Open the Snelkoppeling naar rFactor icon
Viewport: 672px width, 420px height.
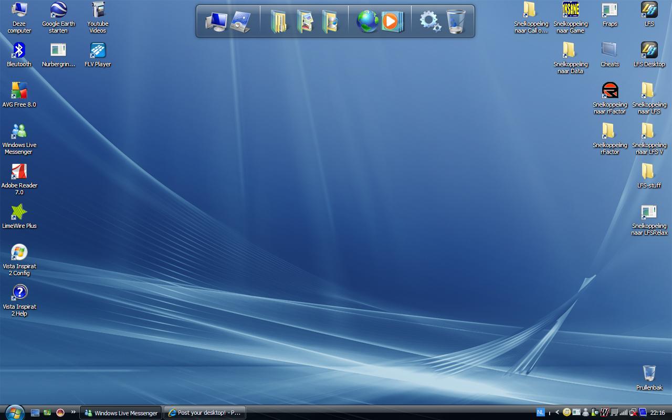click(610, 99)
